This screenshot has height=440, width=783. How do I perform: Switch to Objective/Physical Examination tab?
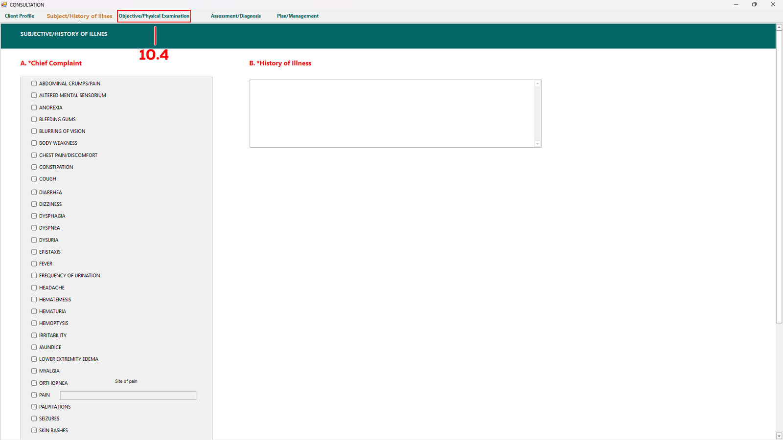(x=154, y=16)
